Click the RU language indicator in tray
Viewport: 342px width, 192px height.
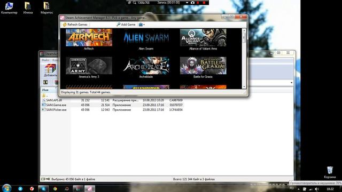pyautogui.click(x=292, y=188)
